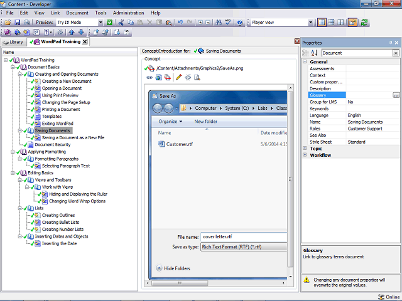
Task: Open Help via blue question mark icon
Action: 240,23
